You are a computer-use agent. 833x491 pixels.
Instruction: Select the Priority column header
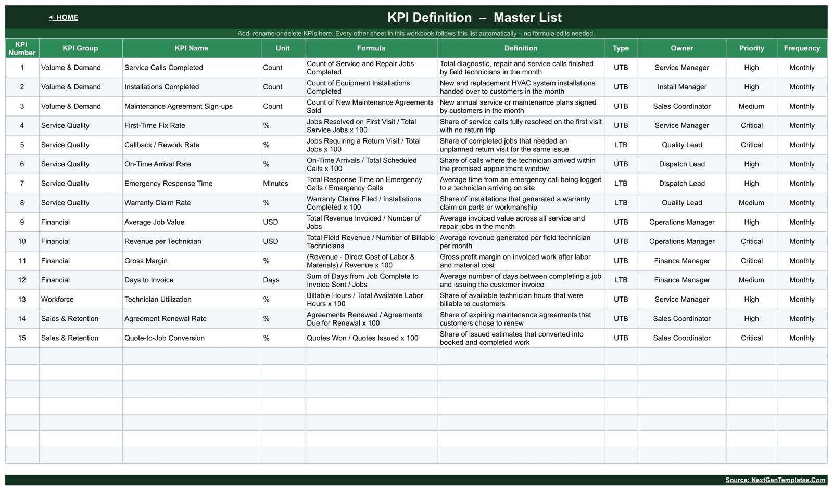pyautogui.click(x=751, y=48)
